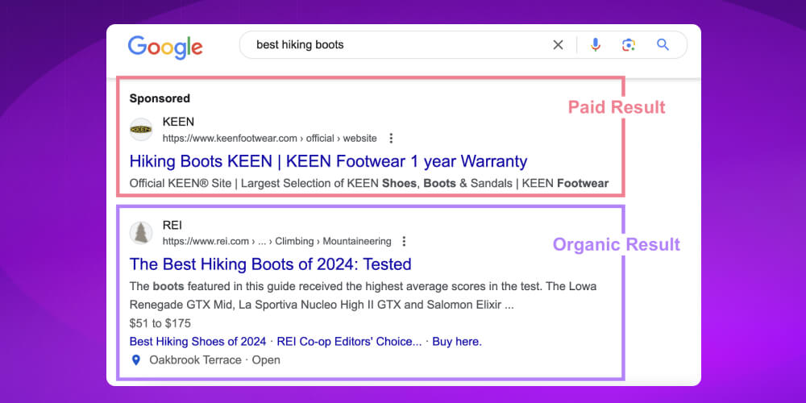Click the keenfootwear.com URL breadcrumb

click(270, 139)
